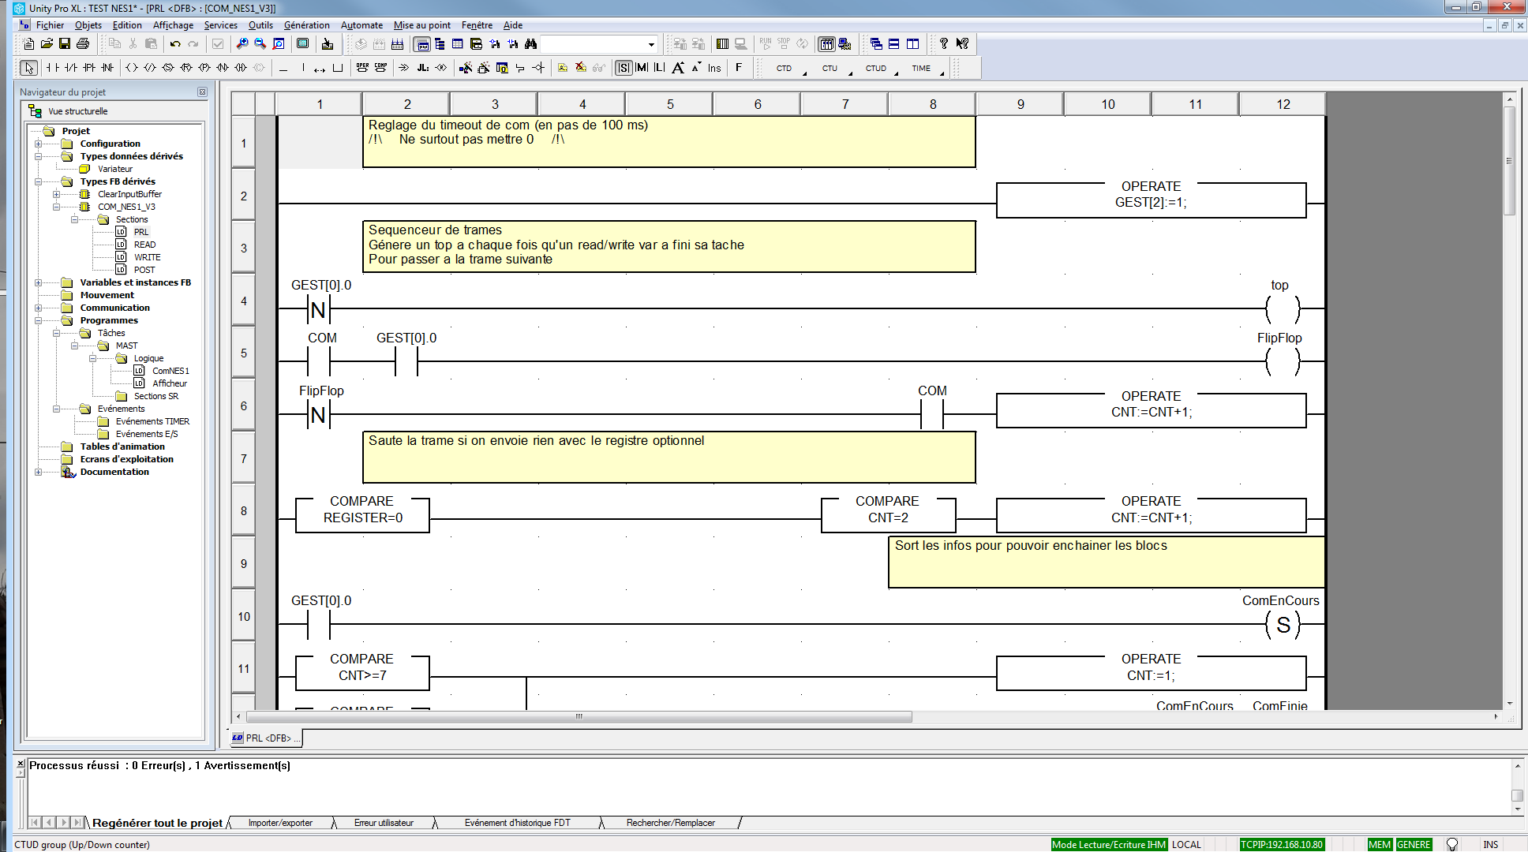
Task: Open the WRITE section in tree
Action: [147, 257]
